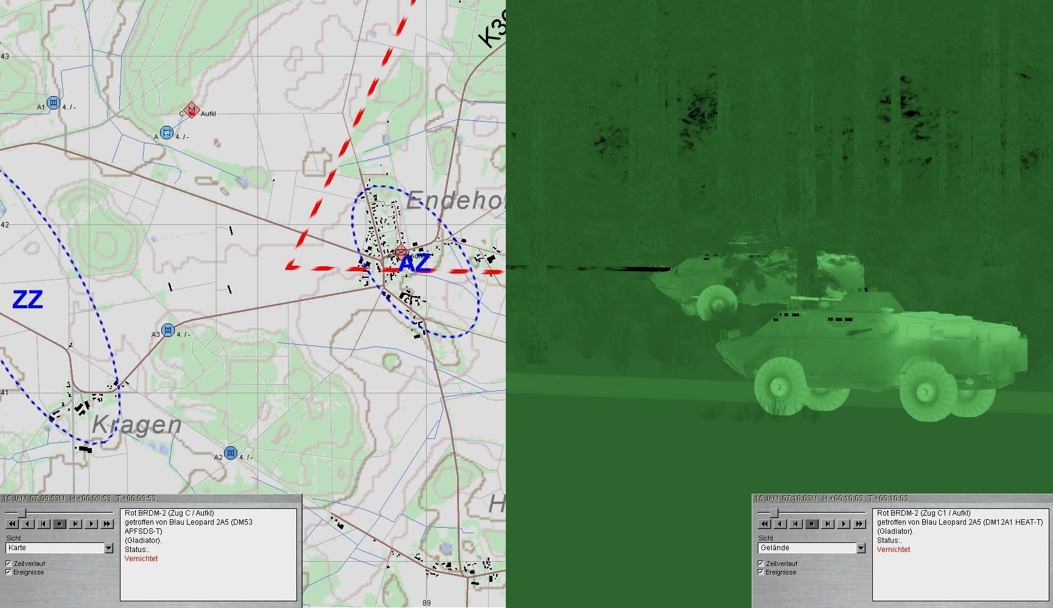Step to next event in the Karte panel

(75, 523)
